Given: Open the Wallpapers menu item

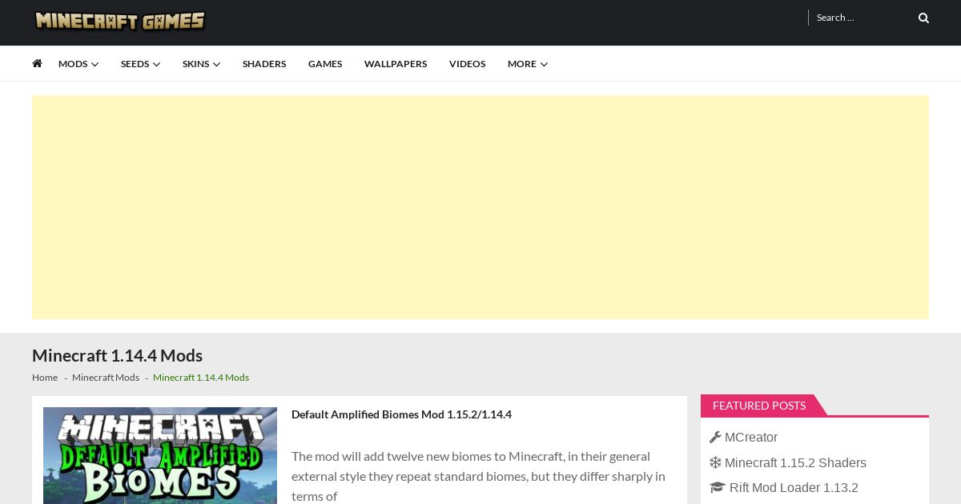Looking at the screenshot, I should point(396,64).
